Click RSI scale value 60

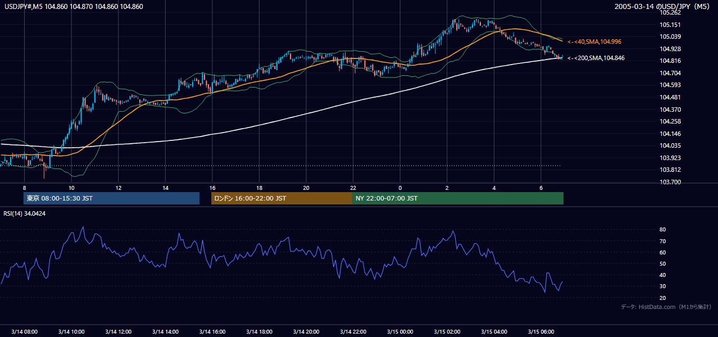[x=663, y=252]
